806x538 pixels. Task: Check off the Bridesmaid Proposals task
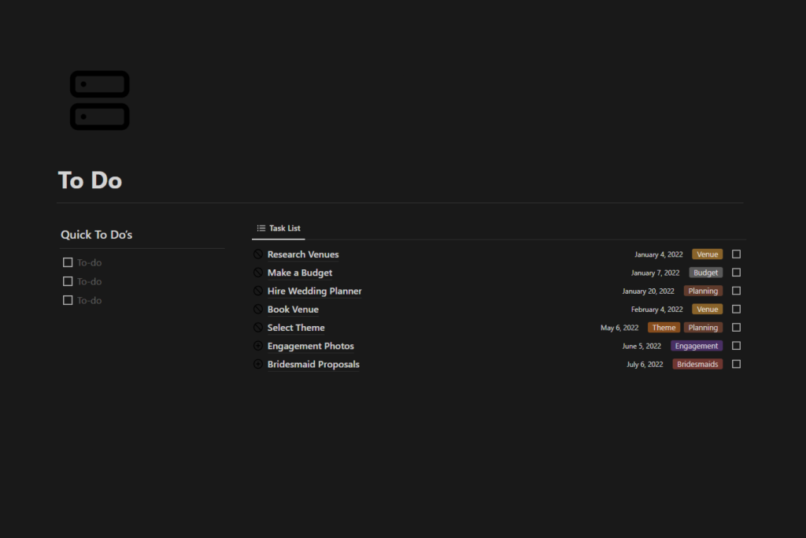click(x=736, y=364)
